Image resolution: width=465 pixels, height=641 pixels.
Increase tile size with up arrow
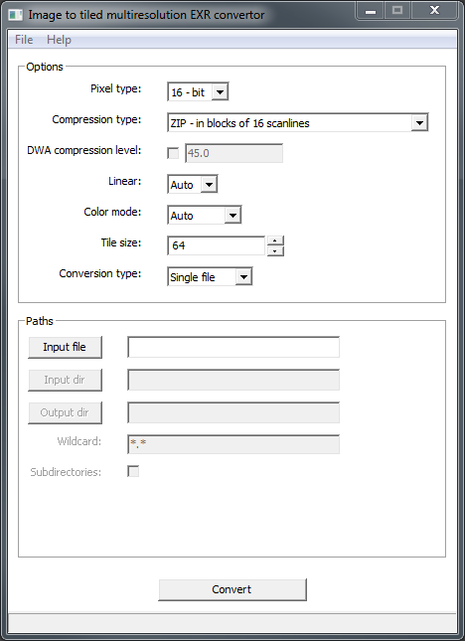coord(275,240)
